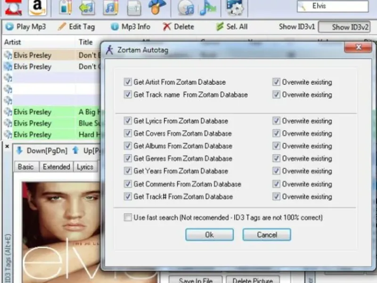Click the red magnifier search icon

pos(14,8)
